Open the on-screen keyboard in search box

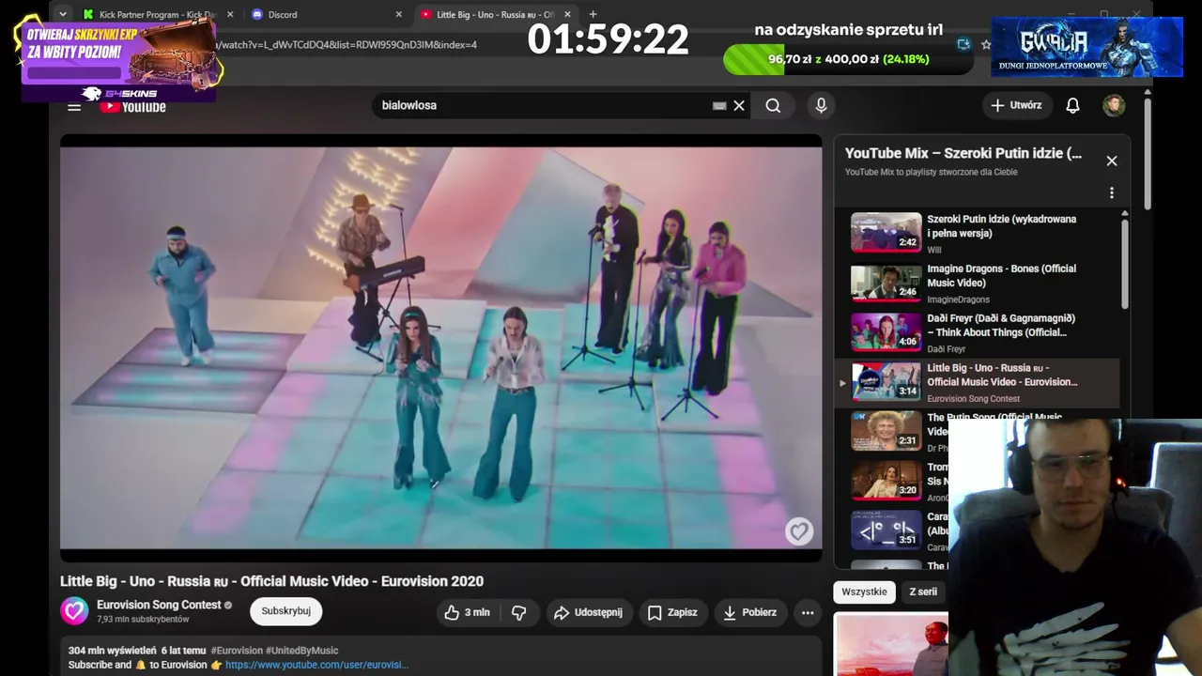(719, 106)
